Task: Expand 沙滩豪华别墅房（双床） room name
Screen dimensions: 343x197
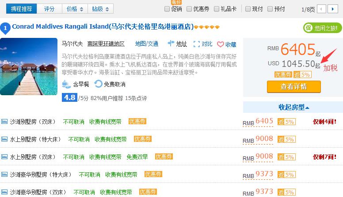Action: click(x=38, y=193)
